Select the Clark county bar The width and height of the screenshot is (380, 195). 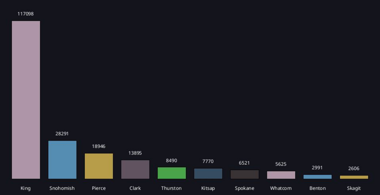(x=135, y=169)
